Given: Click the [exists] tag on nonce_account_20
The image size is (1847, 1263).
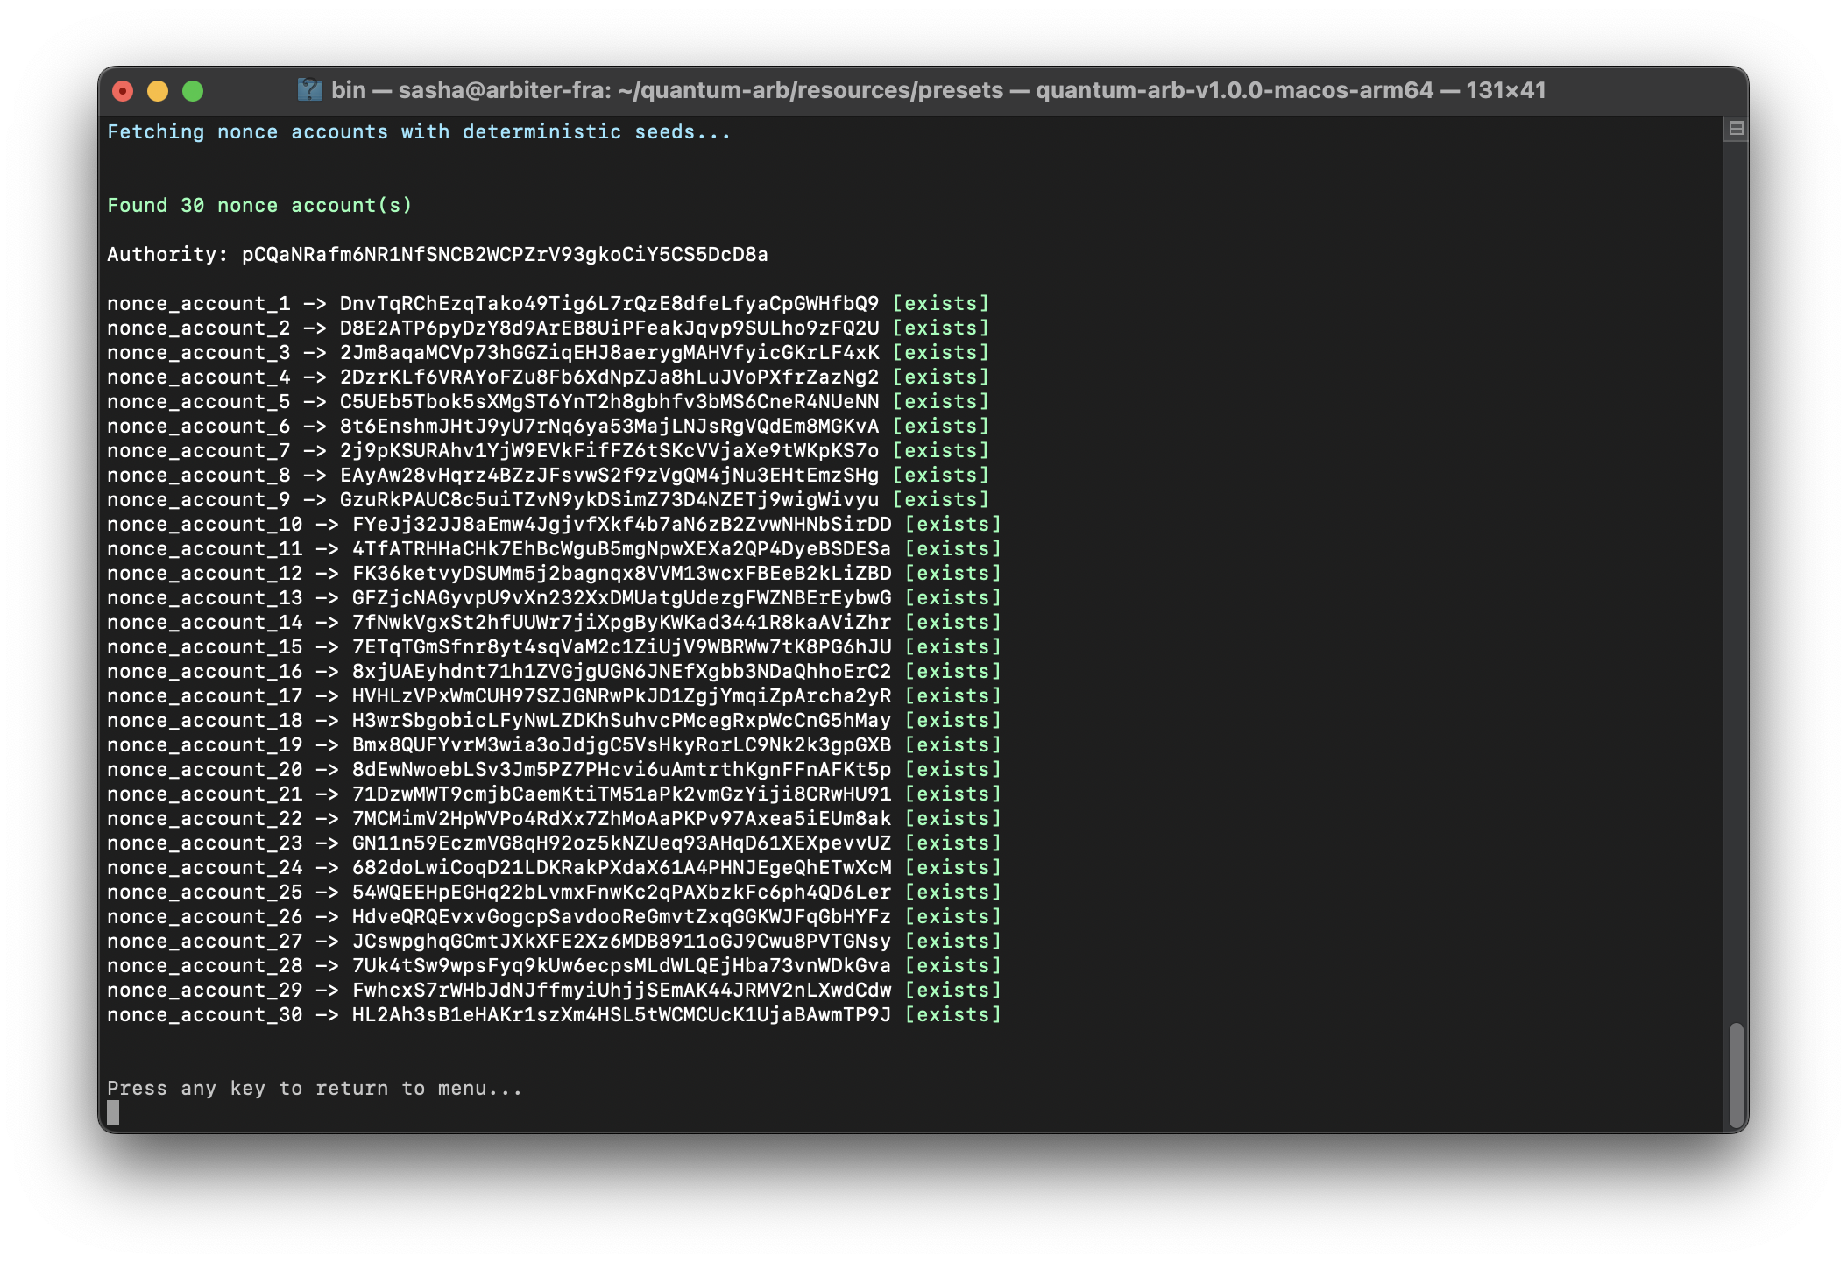Looking at the screenshot, I should pos(952,770).
